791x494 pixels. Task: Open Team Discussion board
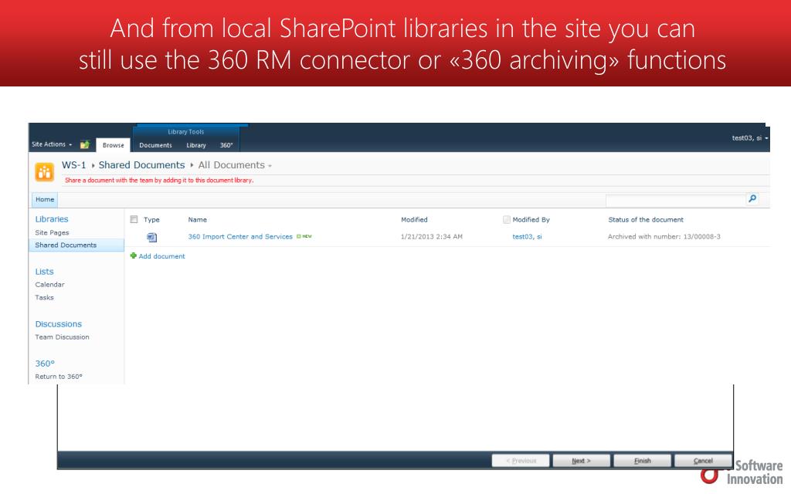click(x=62, y=337)
